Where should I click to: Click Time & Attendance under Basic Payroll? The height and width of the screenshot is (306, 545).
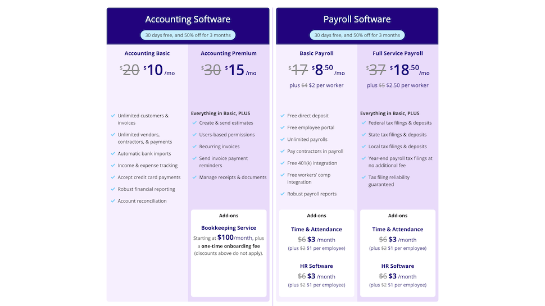(317, 229)
